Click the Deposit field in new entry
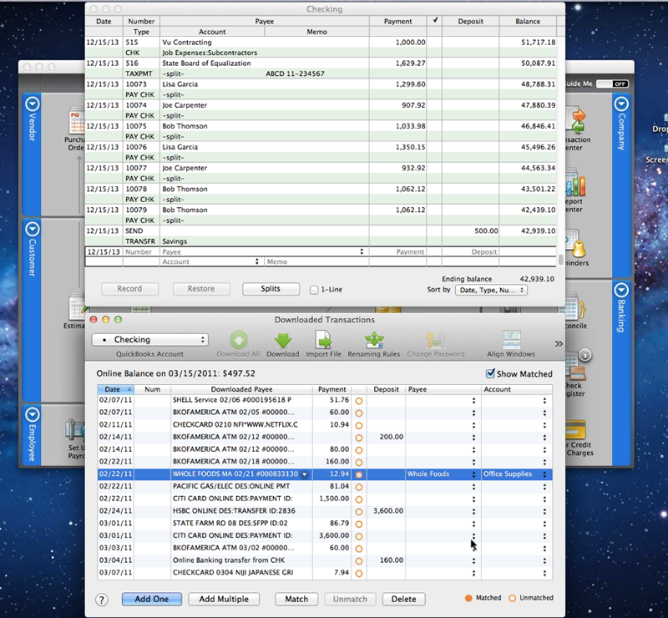The width and height of the screenshot is (668, 618). point(470,251)
